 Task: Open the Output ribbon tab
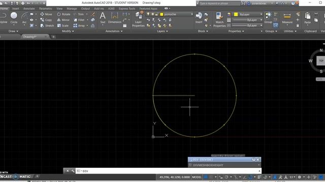point(85,9)
